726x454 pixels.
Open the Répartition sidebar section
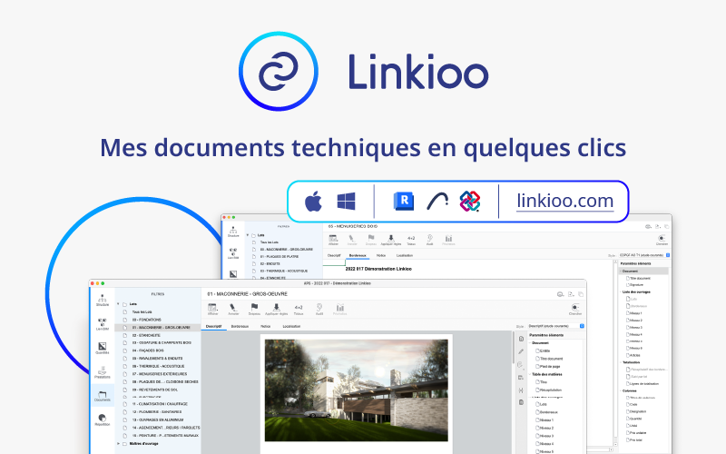(x=102, y=420)
